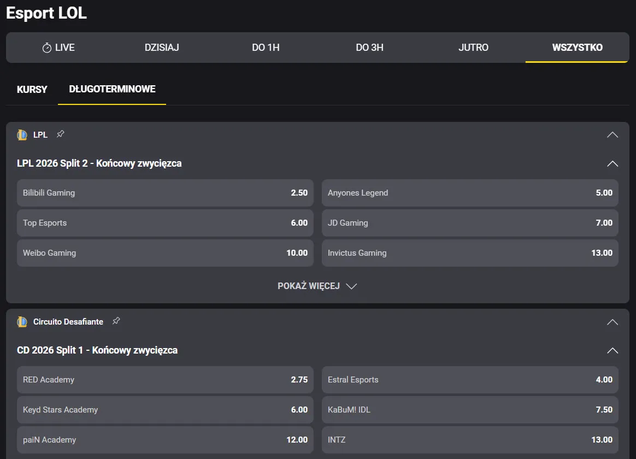The width and height of the screenshot is (636, 459).
Task: Select the DO 3H filter tab
Action: [x=369, y=48]
